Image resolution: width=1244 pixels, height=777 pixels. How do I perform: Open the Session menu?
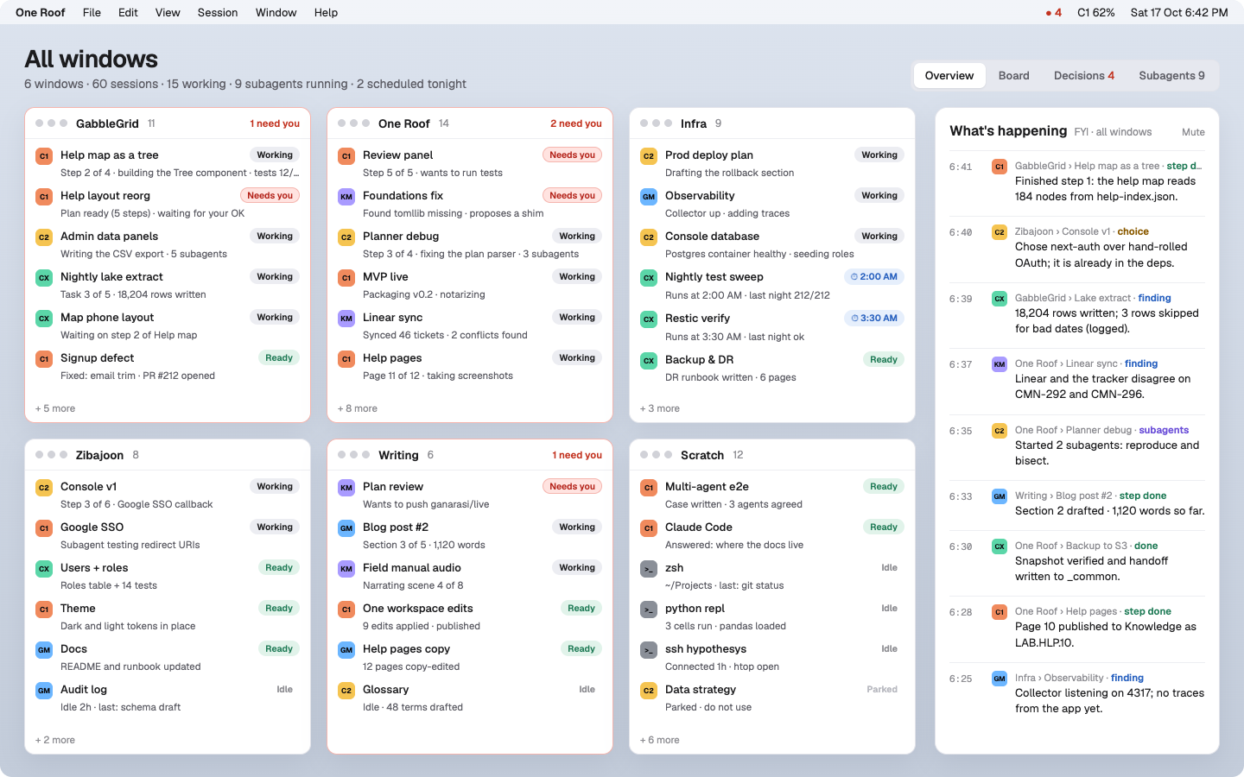[x=218, y=13]
